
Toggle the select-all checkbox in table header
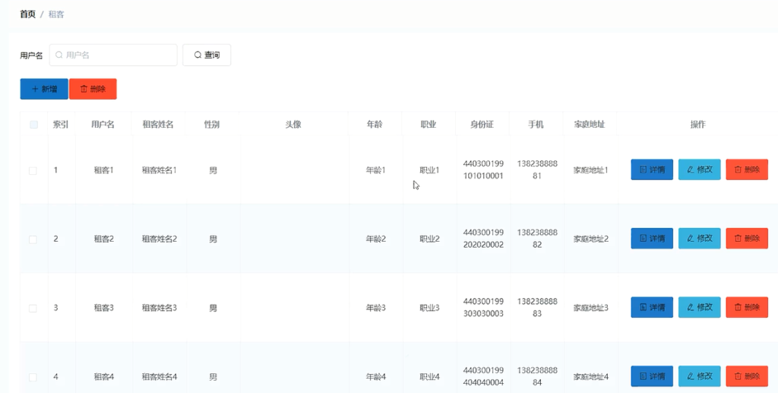tap(33, 125)
